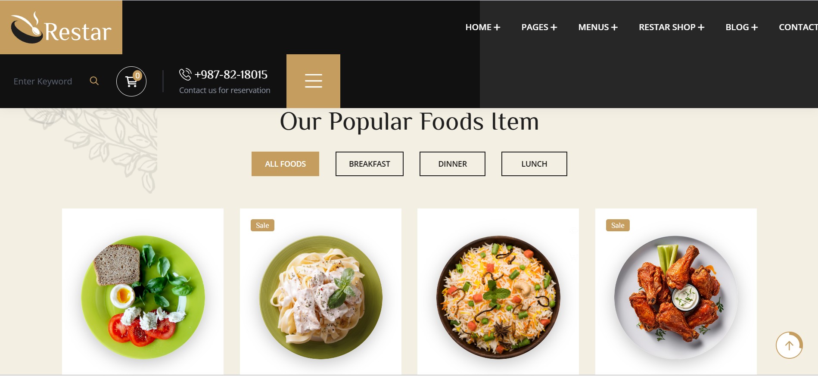
Task: Filter foods by DINNER
Action: [x=452, y=164]
